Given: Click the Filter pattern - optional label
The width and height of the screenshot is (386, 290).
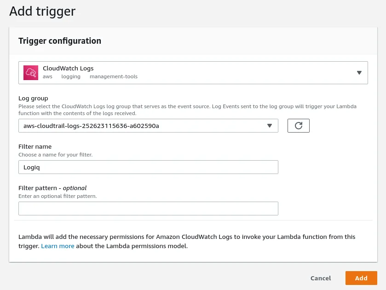Looking at the screenshot, I should 52,188.
